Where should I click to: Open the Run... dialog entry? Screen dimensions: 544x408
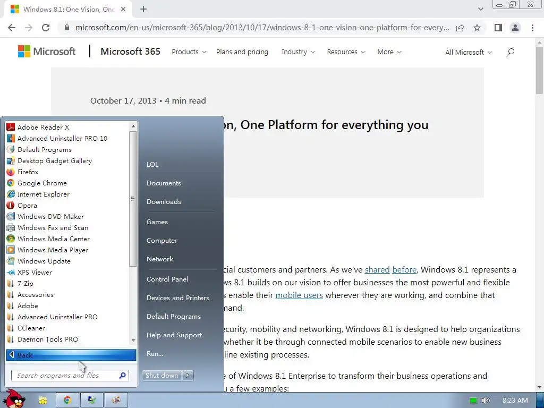pyautogui.click(x=155, y=354)
